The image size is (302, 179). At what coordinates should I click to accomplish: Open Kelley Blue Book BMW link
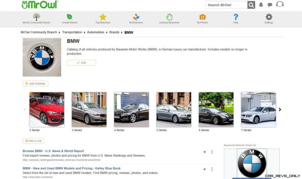[72, 168]
